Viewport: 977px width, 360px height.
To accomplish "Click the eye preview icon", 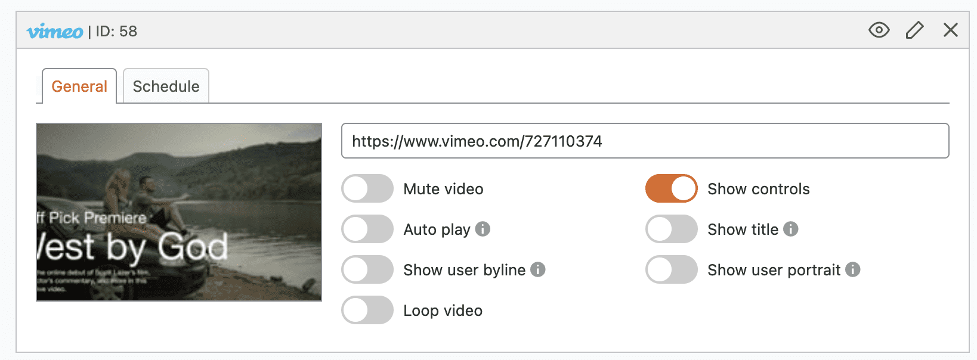I will 879,30.
